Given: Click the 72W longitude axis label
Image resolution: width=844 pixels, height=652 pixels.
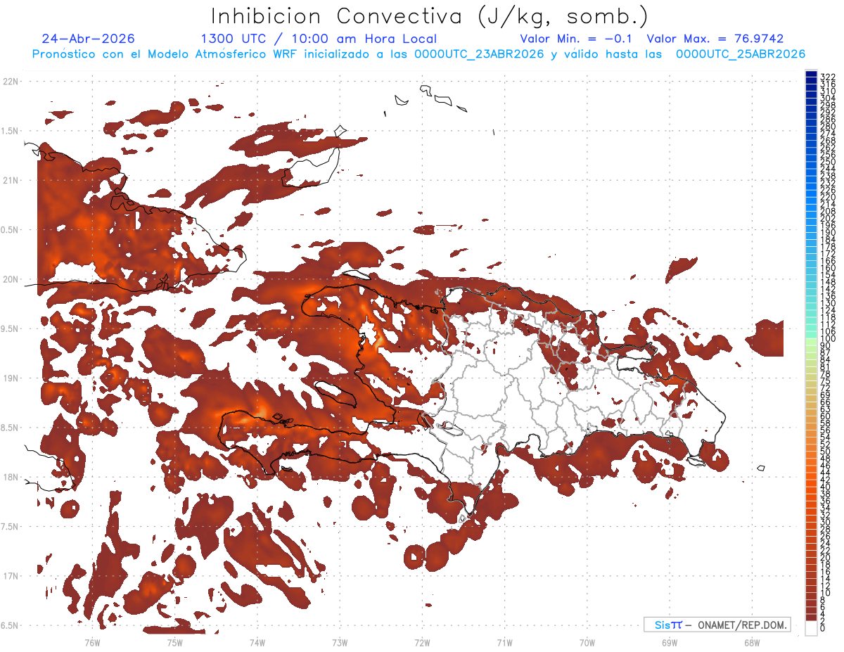Looking at the screenshot, I should 422,642.
